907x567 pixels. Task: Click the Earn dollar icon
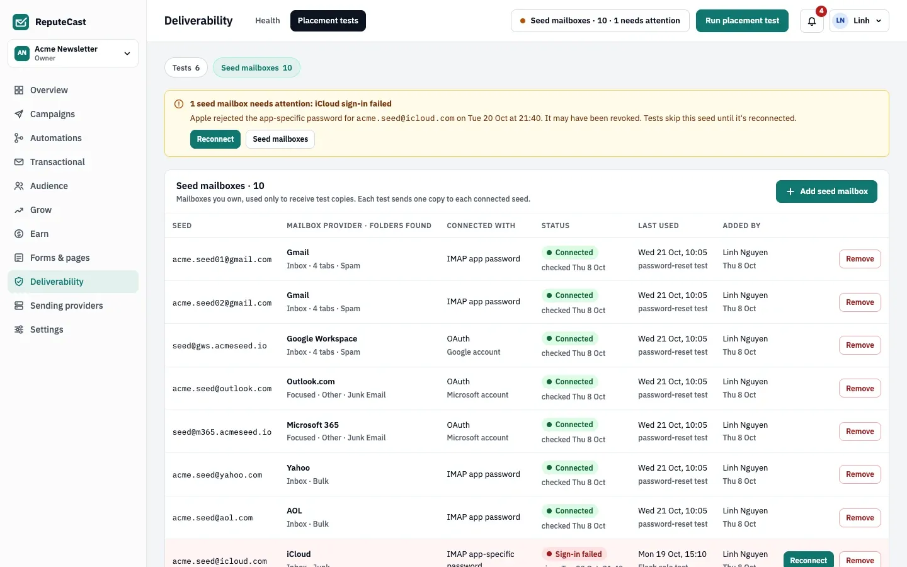click(x=19, y=234)
